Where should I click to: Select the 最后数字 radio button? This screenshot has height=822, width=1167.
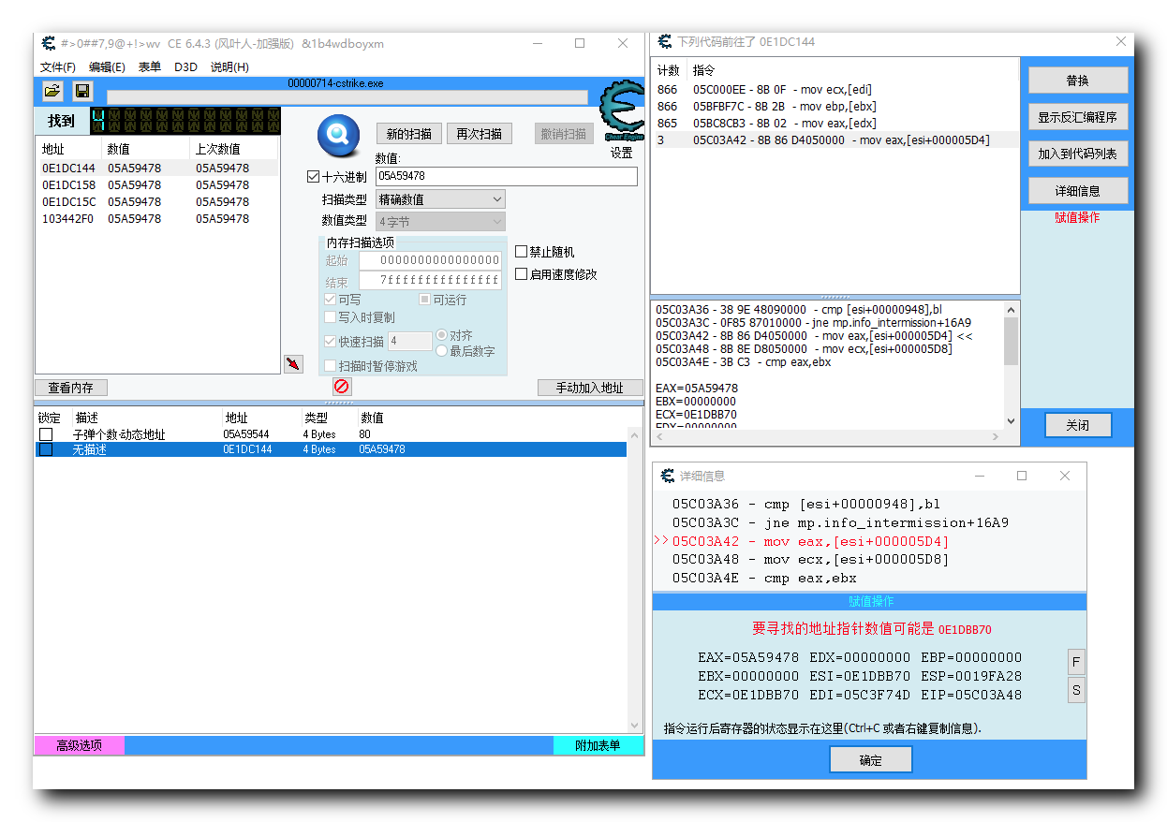click(442, 351)
